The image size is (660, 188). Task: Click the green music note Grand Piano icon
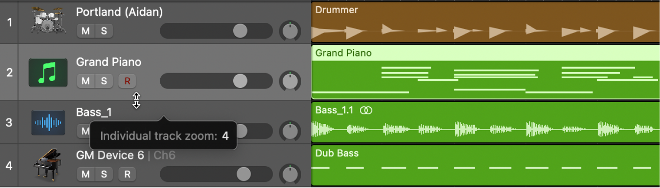coord(48,72)
